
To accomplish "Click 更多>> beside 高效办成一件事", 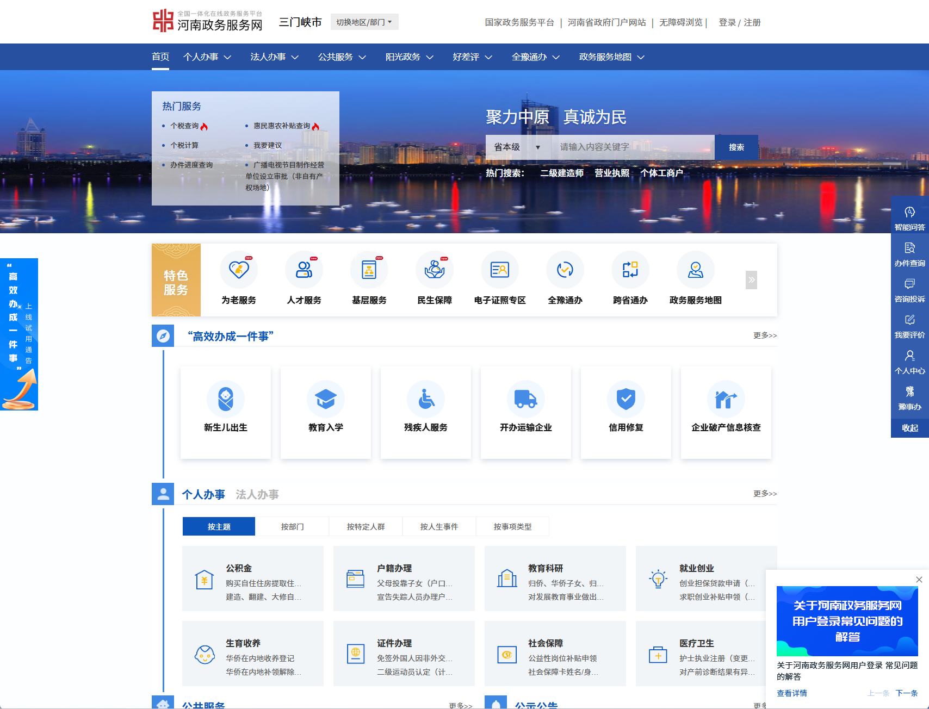I will point(765,335).
